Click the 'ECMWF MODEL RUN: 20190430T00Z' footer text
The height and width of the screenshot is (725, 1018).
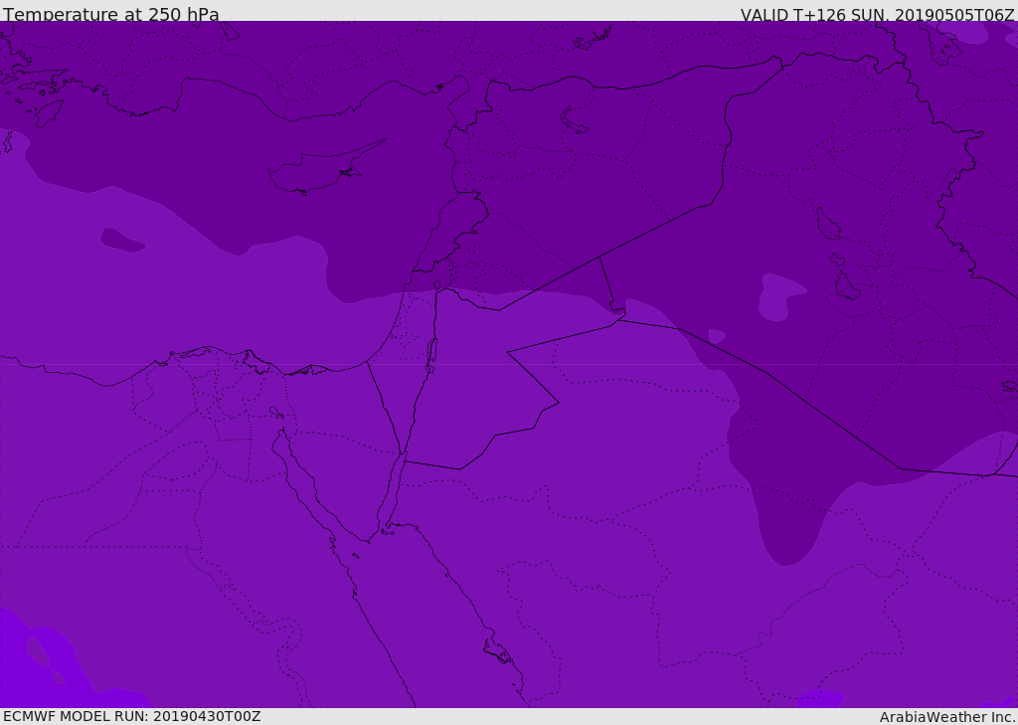(x=132, y=716)
